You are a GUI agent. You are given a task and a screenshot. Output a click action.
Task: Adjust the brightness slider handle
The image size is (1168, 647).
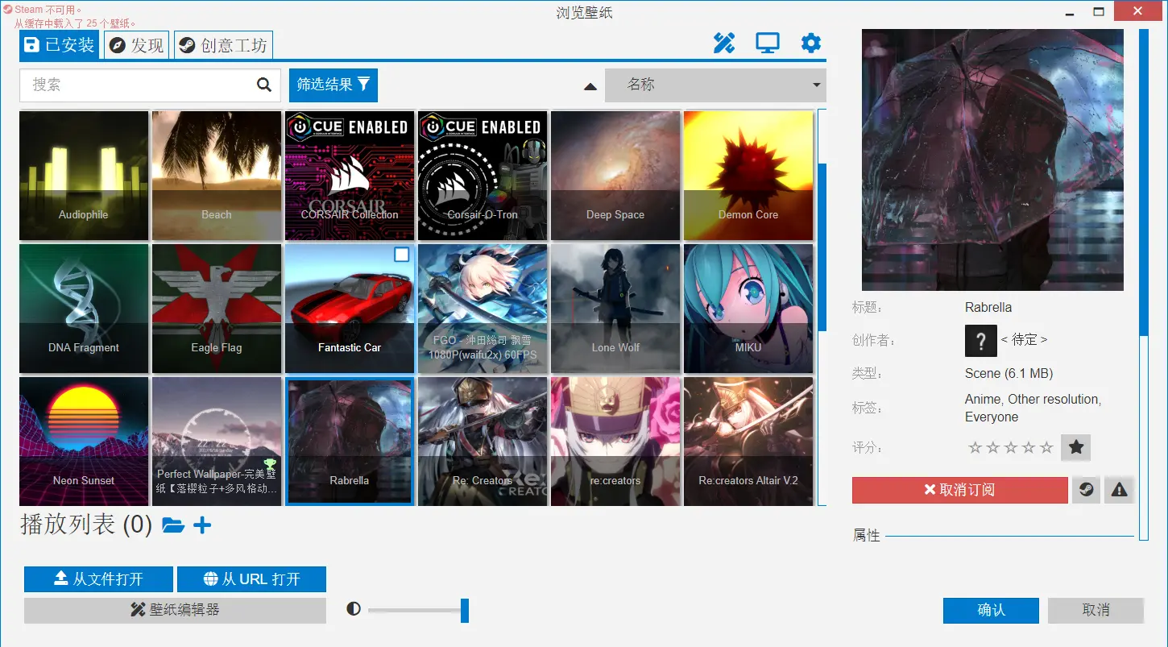465,610
